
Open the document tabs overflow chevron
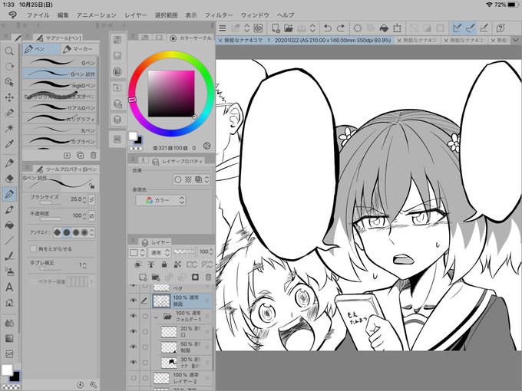[x=515, y=40]
